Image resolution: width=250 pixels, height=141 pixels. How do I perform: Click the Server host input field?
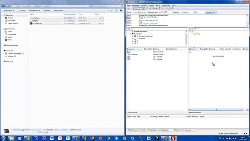tap(140, 12)
